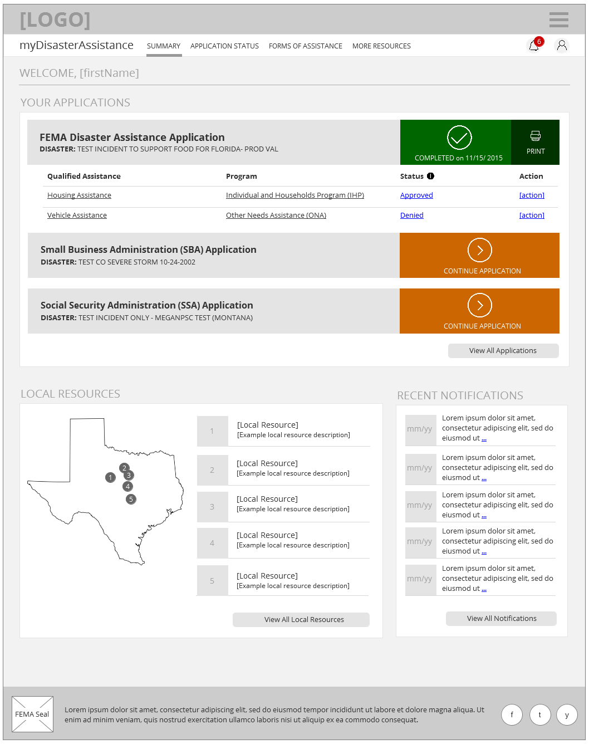Click the Approved status link
The height and width of the screenshot is (744, 589).
[x=416, y=195]
